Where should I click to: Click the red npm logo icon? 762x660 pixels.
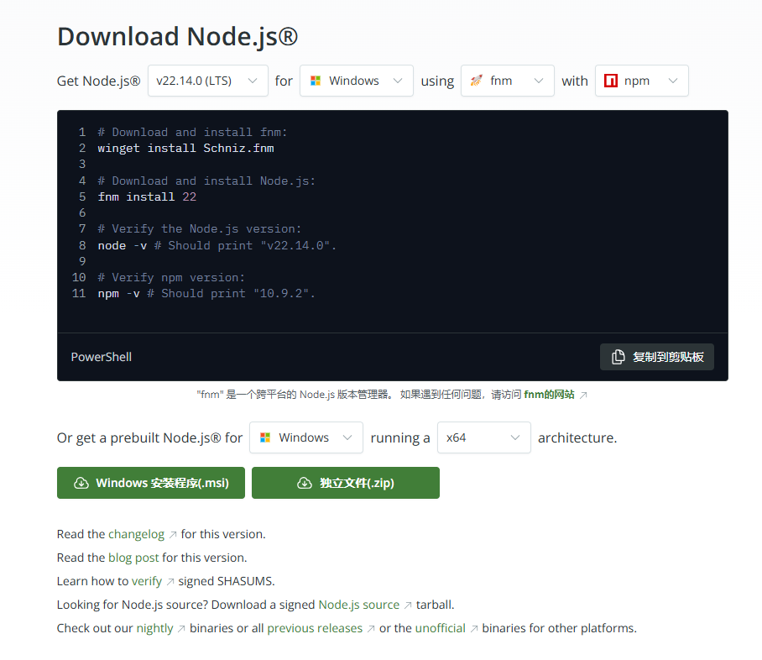(x=611, y=81)
